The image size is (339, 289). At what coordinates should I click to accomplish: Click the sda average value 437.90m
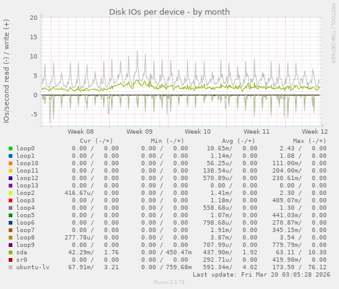click(x=216, y=252)
